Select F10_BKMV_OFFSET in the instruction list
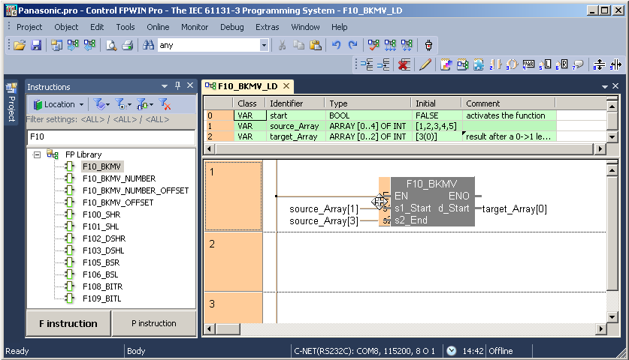This screenshot has height=360, width=629. 117,202
